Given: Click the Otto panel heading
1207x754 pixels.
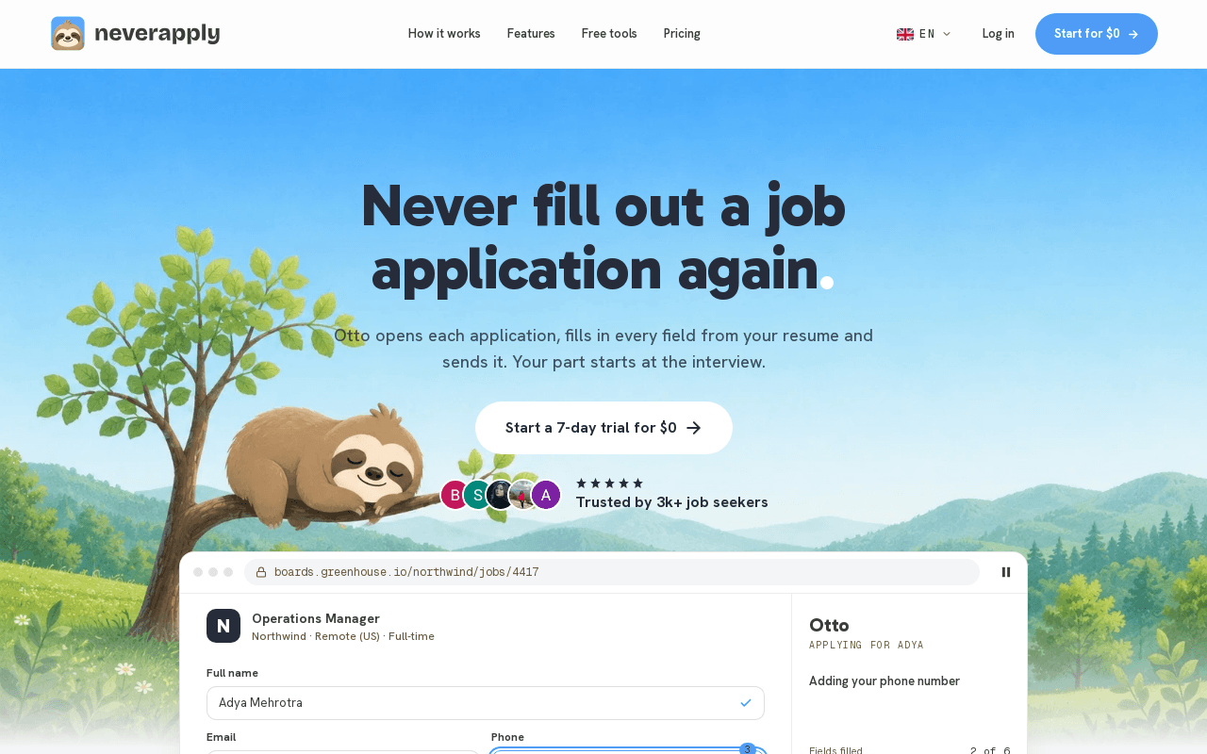Looking at the screenshot, I should click(829, 625).
